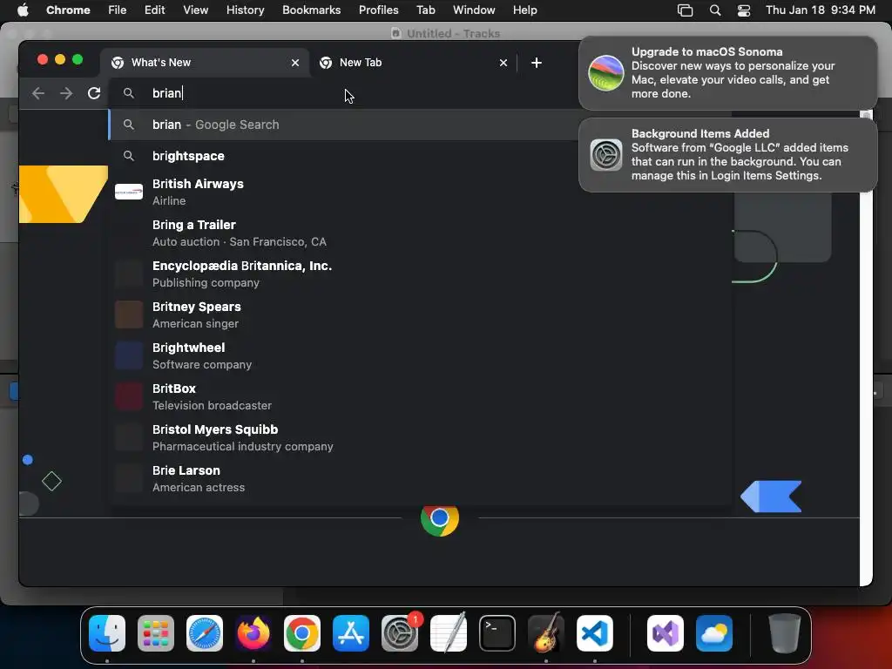
Task: Open the App Store from the Dock
Action: [351, 633]
